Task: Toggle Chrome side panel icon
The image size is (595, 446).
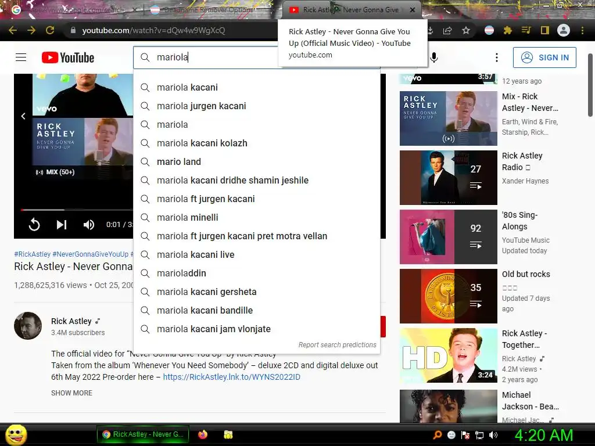Action: pyautogui.click(x=545, y=30)
